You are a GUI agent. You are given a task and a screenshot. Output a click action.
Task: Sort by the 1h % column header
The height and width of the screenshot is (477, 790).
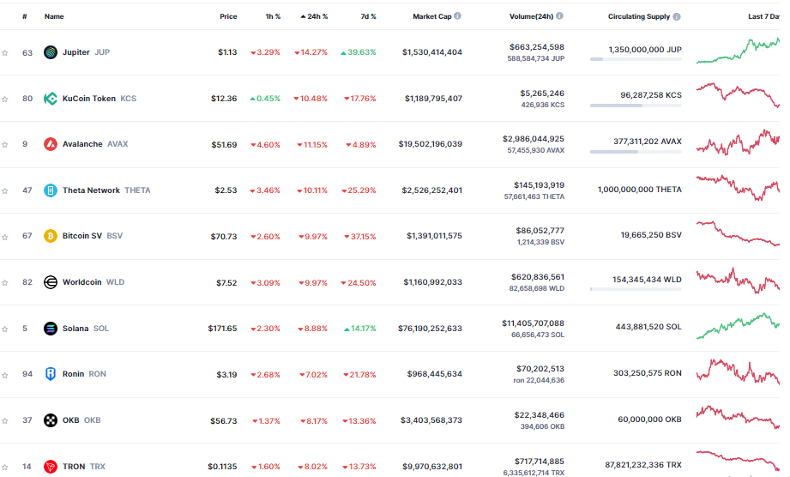[273, 16]
